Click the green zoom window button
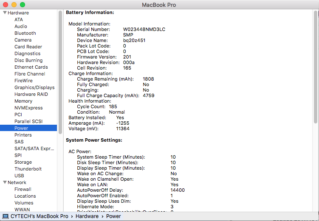 (22, 5)
